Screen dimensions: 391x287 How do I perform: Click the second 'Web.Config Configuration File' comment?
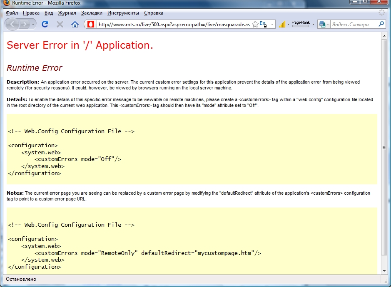tap(71, 225)
